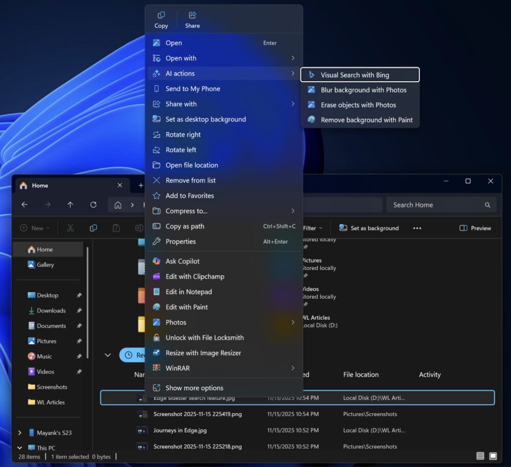Click Refresh icon in File Explorer
The height and width of the screenshot is (467, 511).
(93, 205)
